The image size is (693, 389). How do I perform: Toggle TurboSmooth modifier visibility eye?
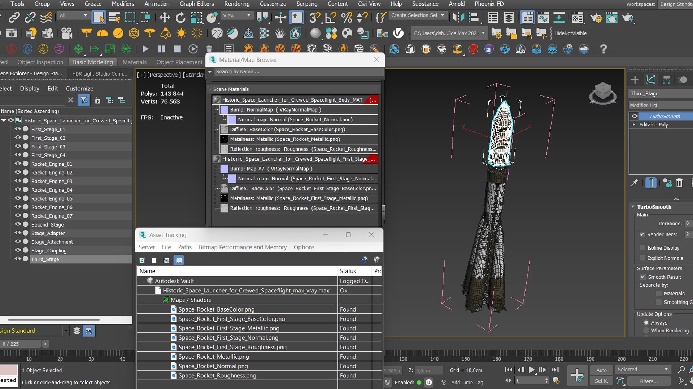[x=635, y=116]
